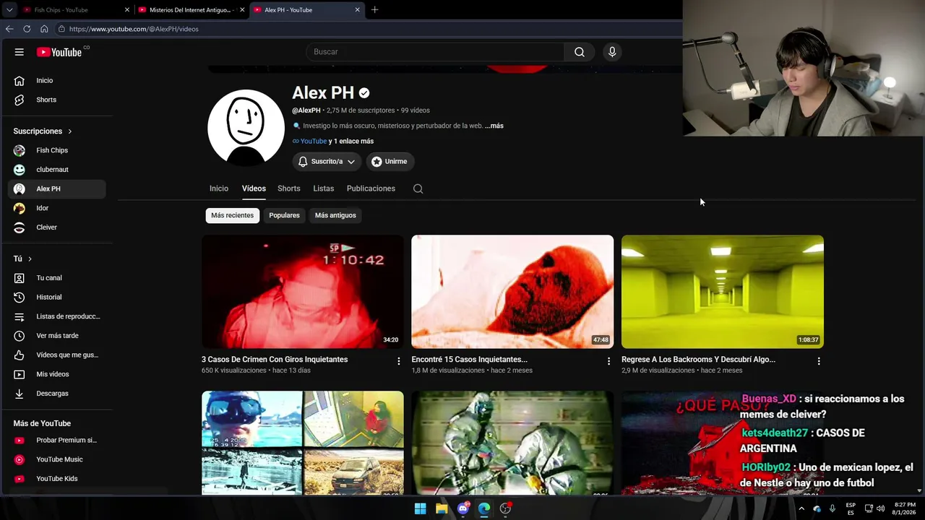This screenshot has width=925, height=520.
Task: Click the Alex PH channel avatar
Action: [x=246, y=128]
